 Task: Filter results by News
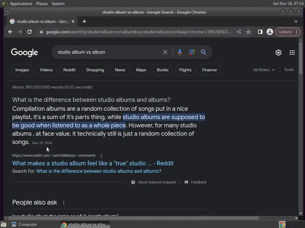(x=120, y=70)
